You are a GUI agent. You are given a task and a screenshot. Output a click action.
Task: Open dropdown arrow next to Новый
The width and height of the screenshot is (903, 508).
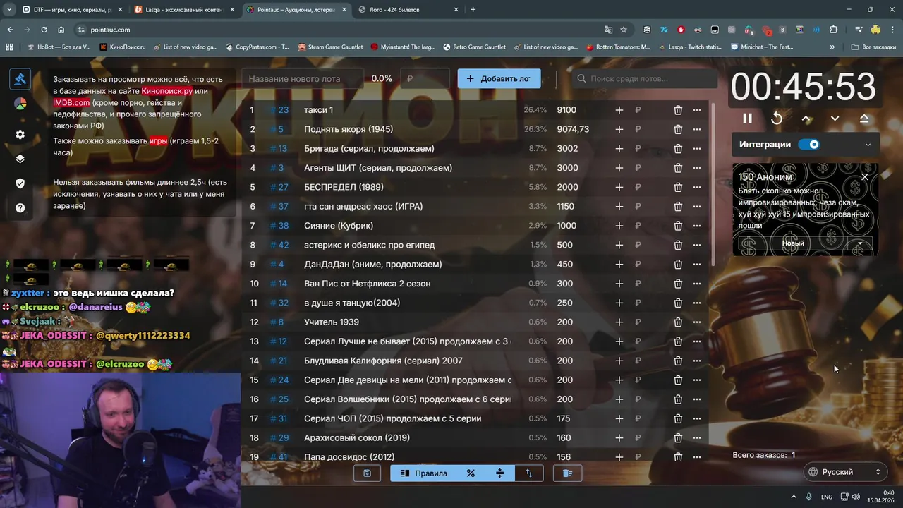click(x=859, y=243)
